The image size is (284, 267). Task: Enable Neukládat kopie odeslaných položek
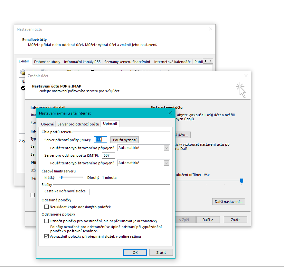tap(47, 207)
